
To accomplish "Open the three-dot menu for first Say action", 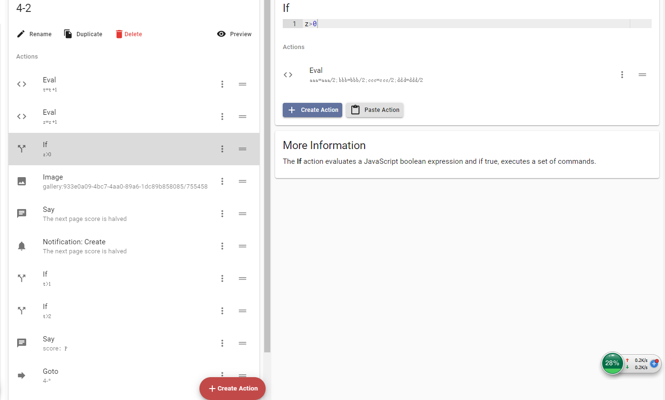I will tap(222, 214).
